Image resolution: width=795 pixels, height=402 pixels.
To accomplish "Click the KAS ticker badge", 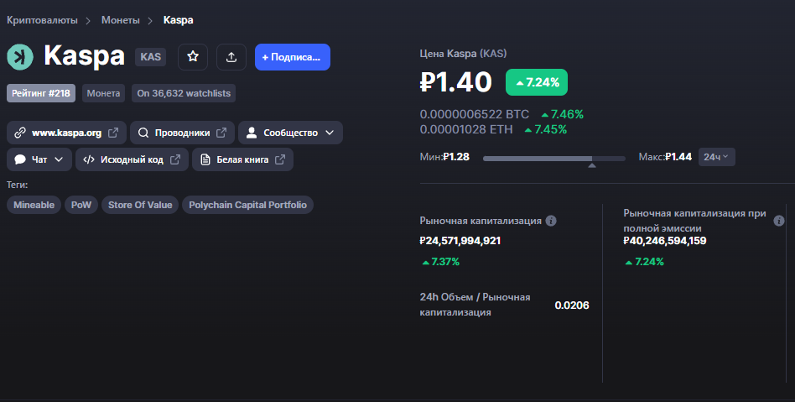I will click(151, 57).
